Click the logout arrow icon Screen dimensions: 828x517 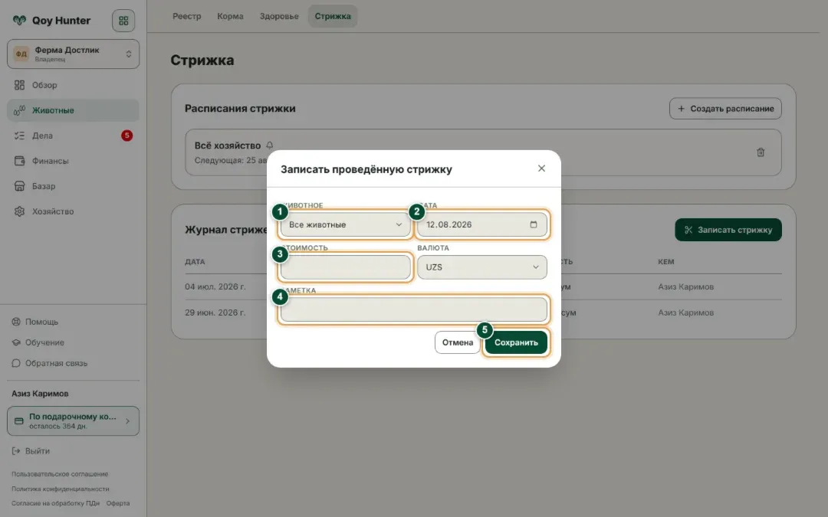click(x=16, y=451)
